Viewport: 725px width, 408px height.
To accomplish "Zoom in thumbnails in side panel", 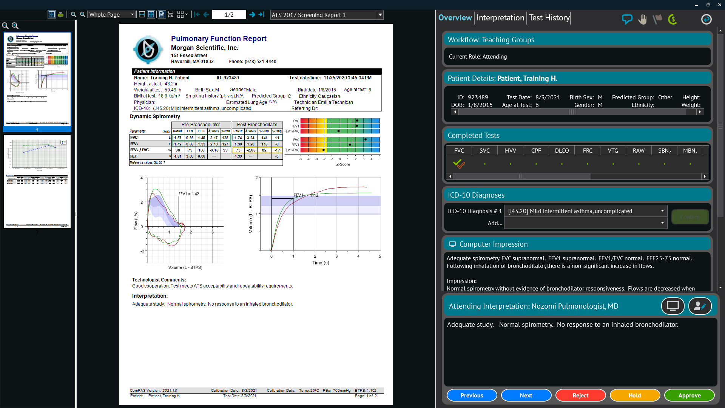I will click(x=15, y=26).
